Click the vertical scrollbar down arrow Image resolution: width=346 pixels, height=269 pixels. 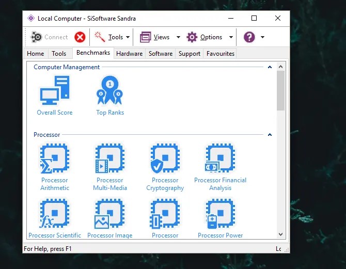(x=281, y=235)
